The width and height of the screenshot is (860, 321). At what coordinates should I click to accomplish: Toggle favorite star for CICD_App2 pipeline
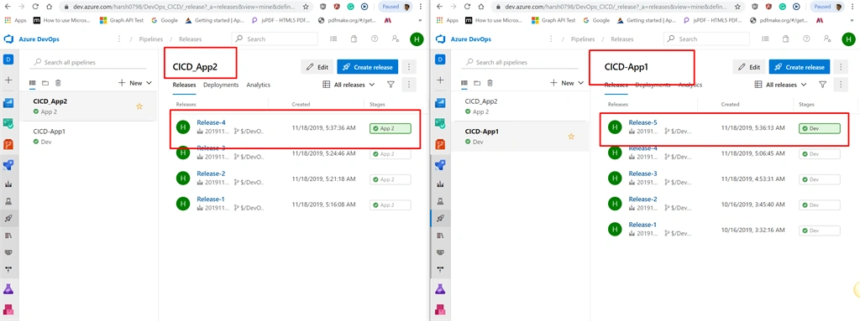click(x=139, y=106)
